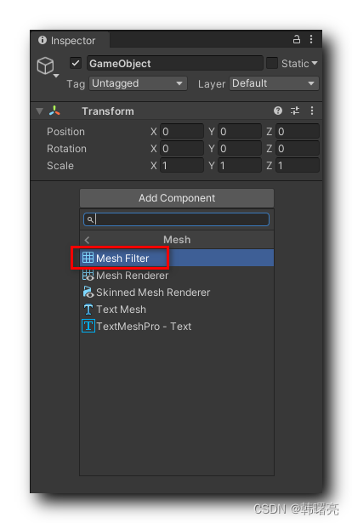Select Mesh Filter from component list
This screenshot has height=523, width=352.
pyautogui.click(x=177, y=258)
